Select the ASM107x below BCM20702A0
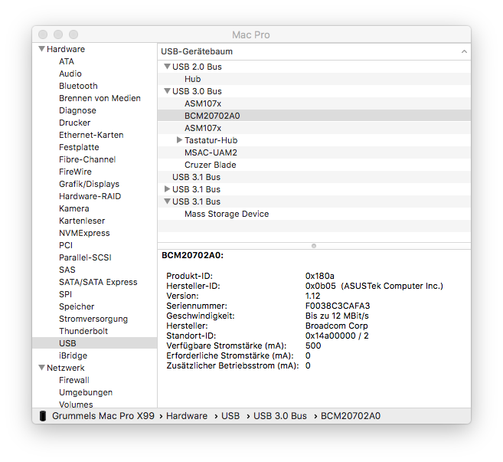Viewport: 503px width, 462px height. (314, 128)
